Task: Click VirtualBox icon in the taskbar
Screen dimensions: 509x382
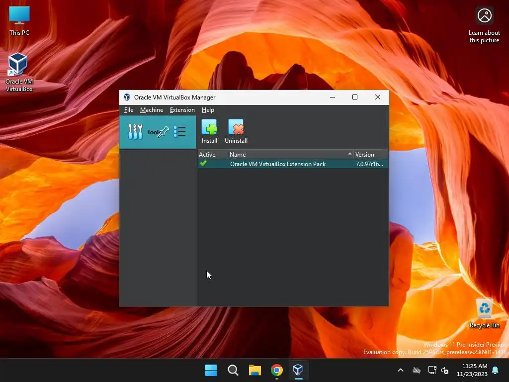Action: point(298,370)
